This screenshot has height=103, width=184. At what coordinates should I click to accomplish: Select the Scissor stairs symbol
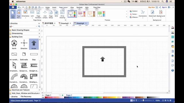point(24,67)
